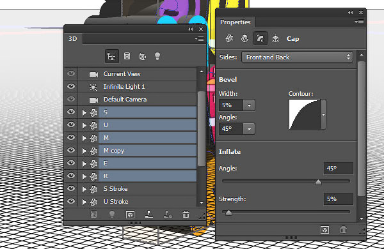Collapse the Properties panel with double arrows
The image size is (384, 249).
[351, 13]
